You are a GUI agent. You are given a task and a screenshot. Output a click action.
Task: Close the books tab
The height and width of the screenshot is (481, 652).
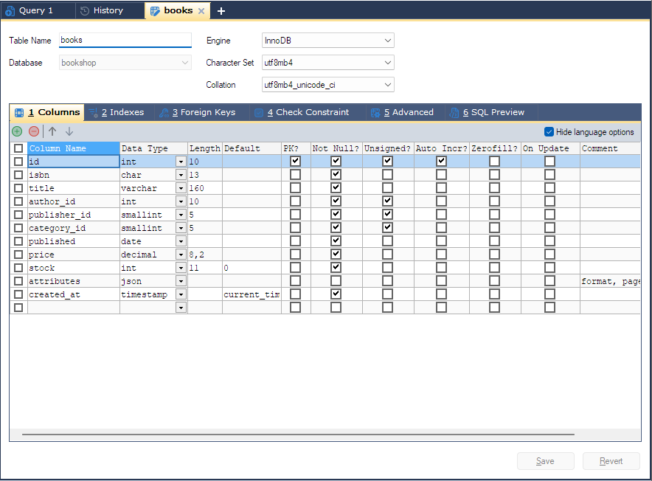(201, 11)
